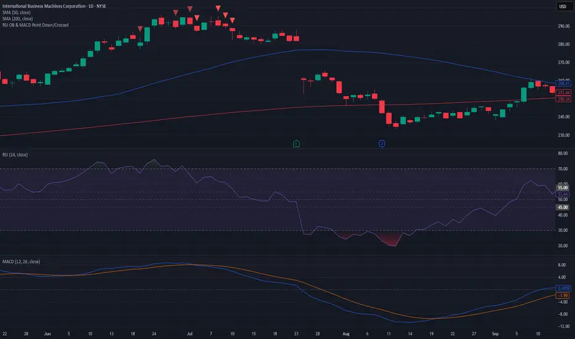Click 270.00 on the price scale

coord(564,63)
